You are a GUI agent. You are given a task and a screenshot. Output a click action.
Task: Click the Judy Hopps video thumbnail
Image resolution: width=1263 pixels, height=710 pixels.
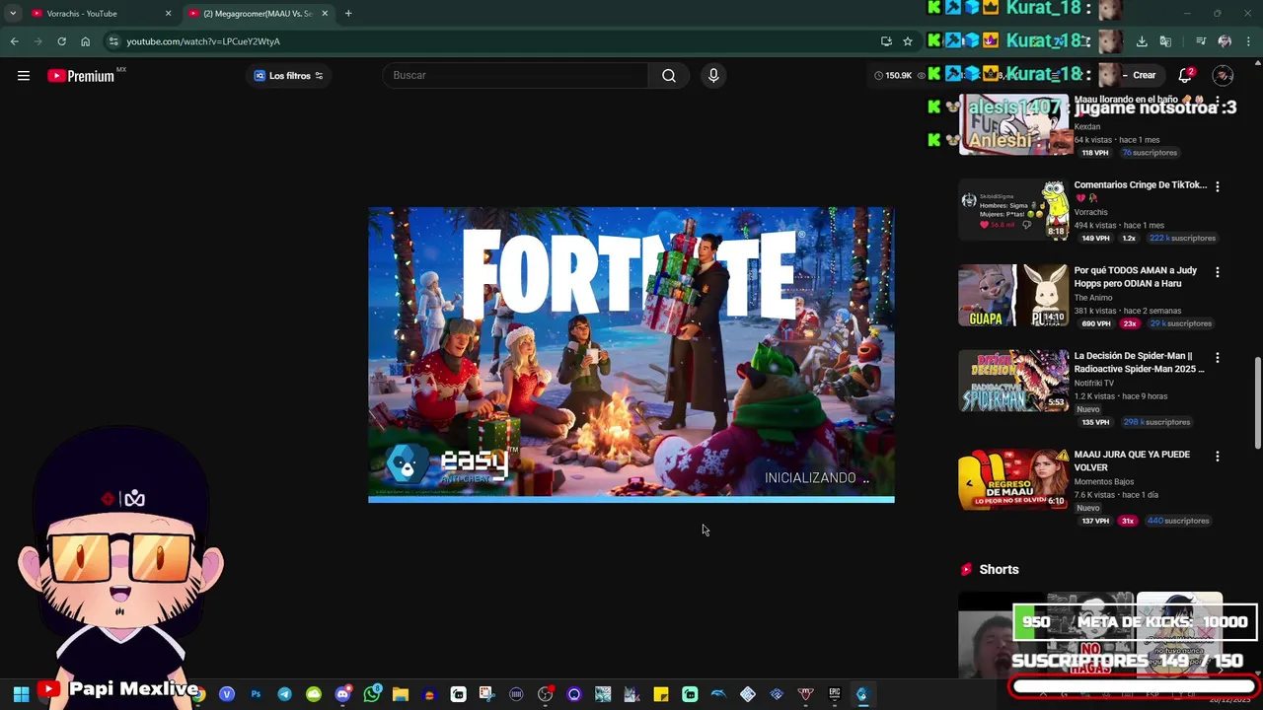1013,295
